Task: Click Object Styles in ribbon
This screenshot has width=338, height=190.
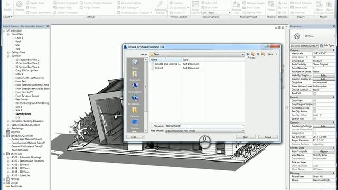Action: pyautogui.click(x=35, y=3)
